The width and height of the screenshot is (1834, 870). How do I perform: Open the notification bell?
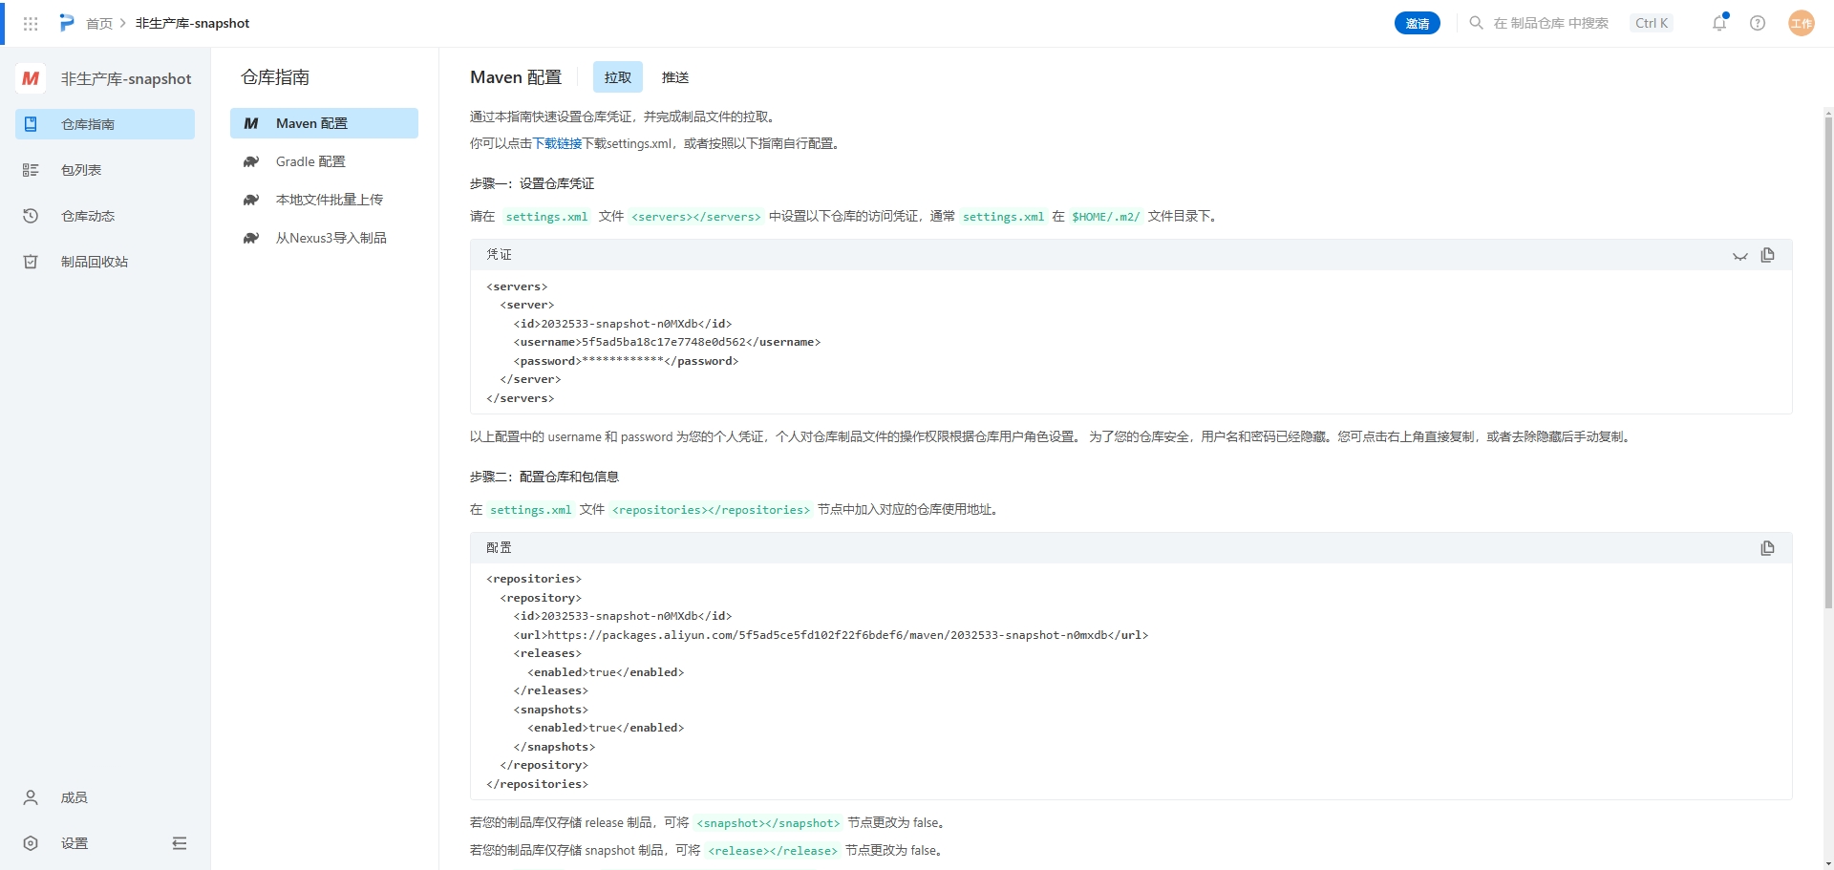point(1719,23)
